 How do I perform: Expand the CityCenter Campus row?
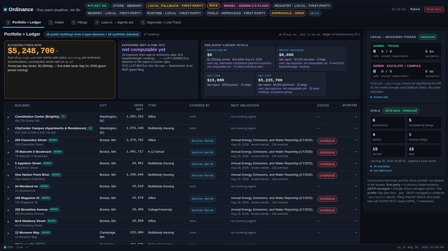point(8,129)
